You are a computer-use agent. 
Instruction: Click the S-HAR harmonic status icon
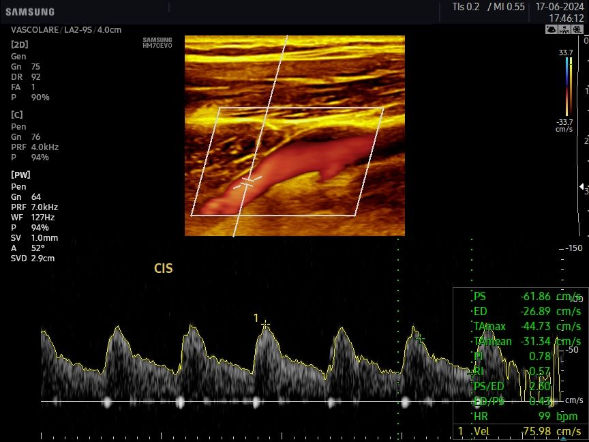pyautogui.click(x=564, y=30)
